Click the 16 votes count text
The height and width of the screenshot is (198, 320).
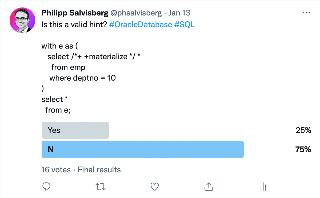point(56,170)
